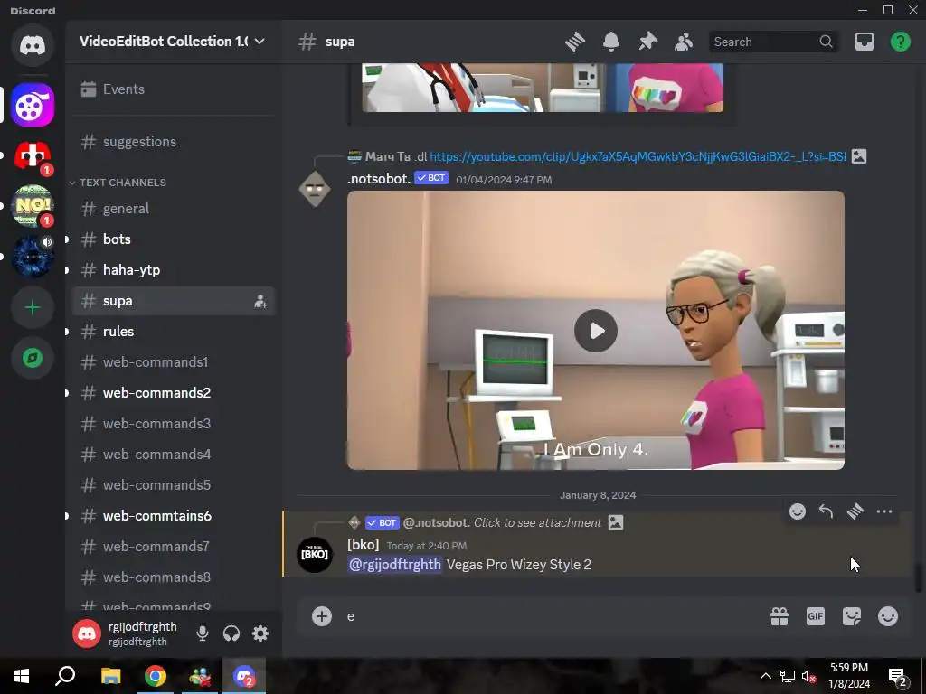Focus the message input box

coord(553,616)
